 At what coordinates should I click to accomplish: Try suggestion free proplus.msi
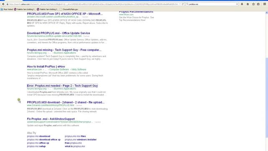coord(73,143)
